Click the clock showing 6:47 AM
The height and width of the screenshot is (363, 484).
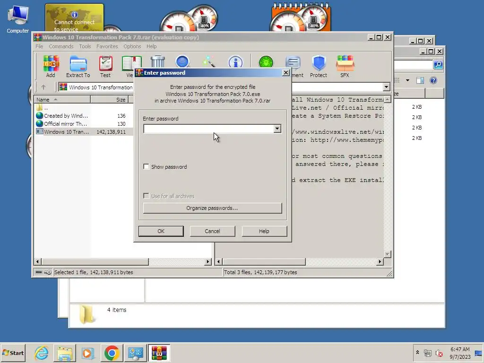coord(460,349)
